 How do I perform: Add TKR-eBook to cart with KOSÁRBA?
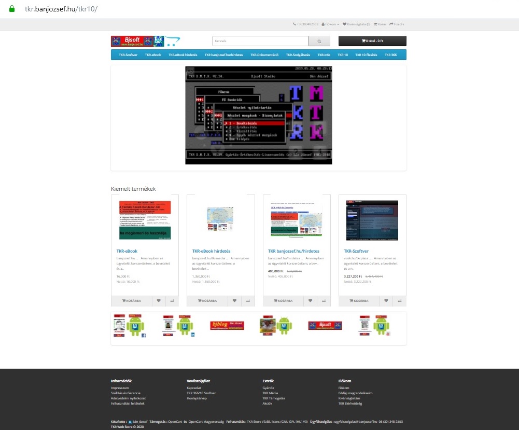132,300
